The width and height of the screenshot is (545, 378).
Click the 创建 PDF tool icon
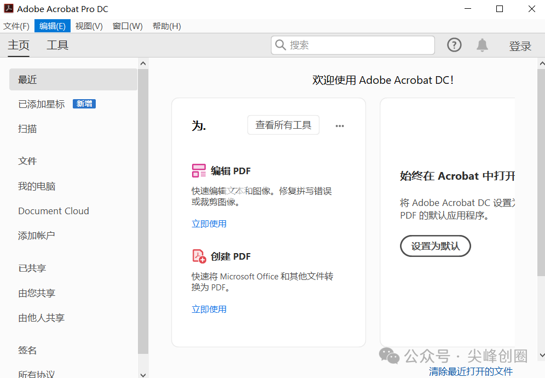[x=200, y=256]
